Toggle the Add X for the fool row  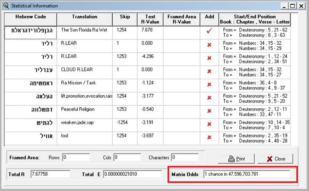(209, 137)
